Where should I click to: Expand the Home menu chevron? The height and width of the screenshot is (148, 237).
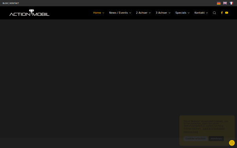pyautogui.click(x=103, y=13)
